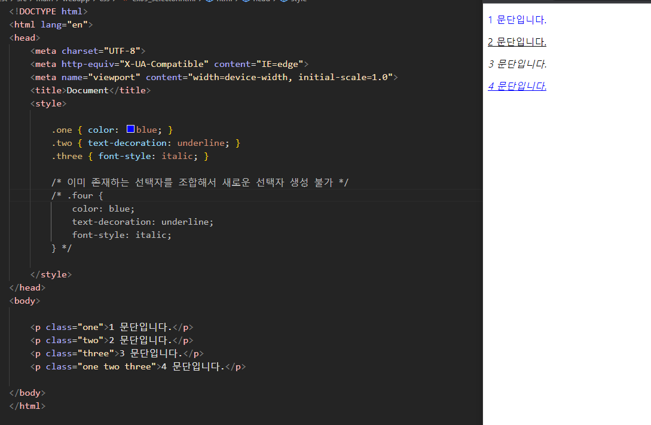Click commented "color: blue;" inside .four block
Image resolution: width=651 pixels, height=425 pixels.
pyautogui.click(x=103, y=209)
